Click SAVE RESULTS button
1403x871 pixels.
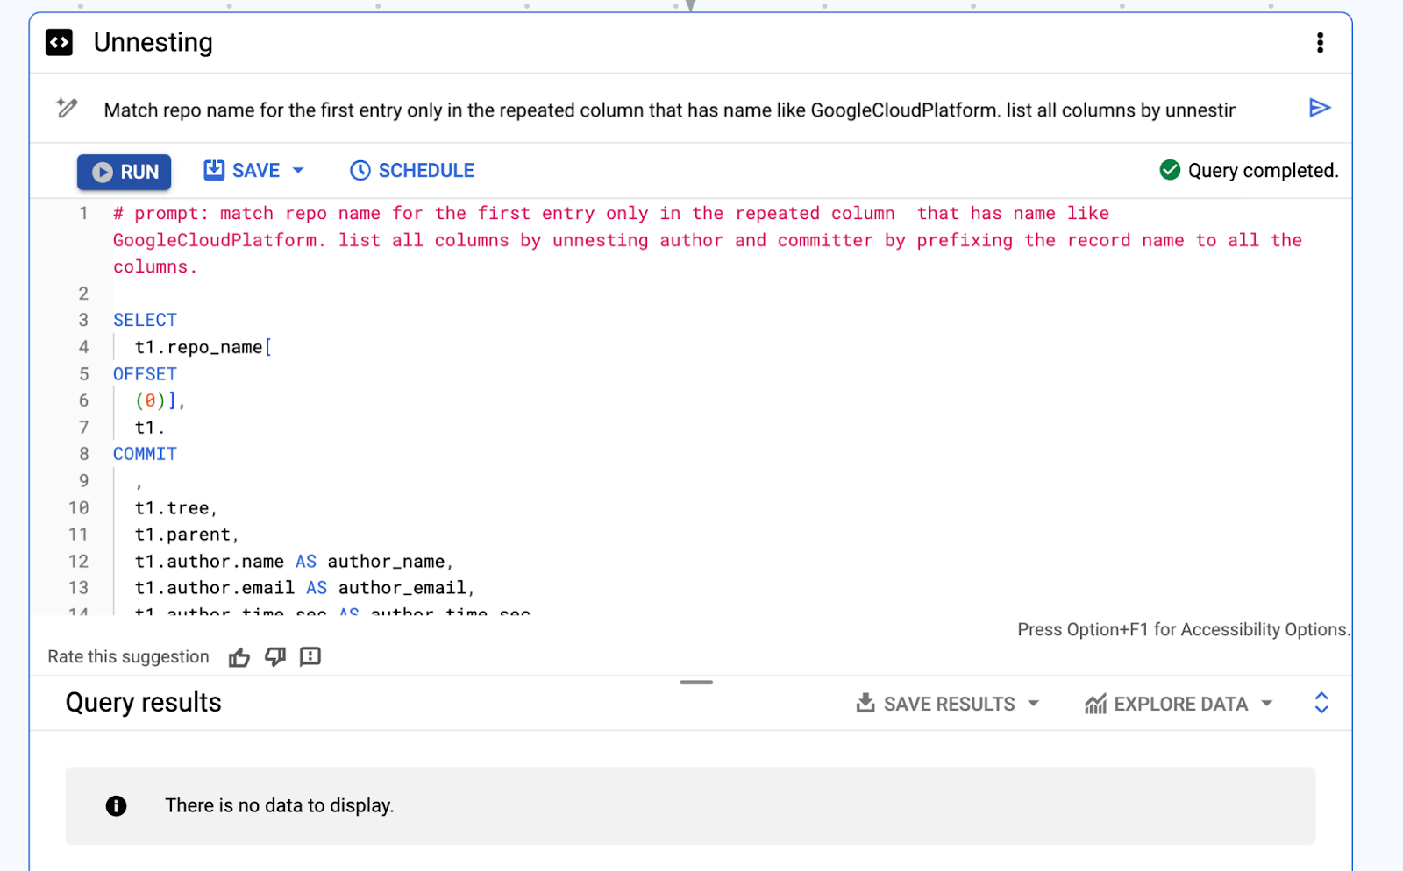pos(936,704)
